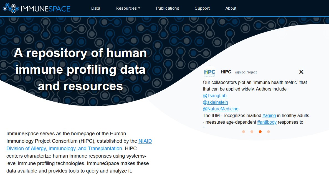Select the fourth carousel dot indicator
Image resolution: width=329 pixels, height=175 pixels.
click(268, 132)
